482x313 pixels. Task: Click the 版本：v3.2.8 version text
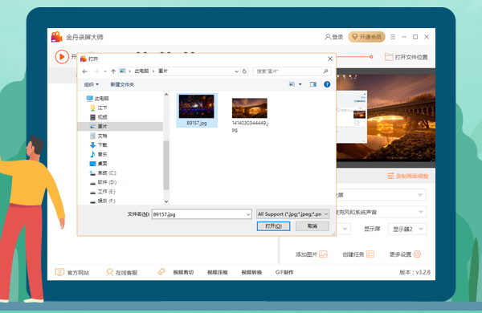415,272
